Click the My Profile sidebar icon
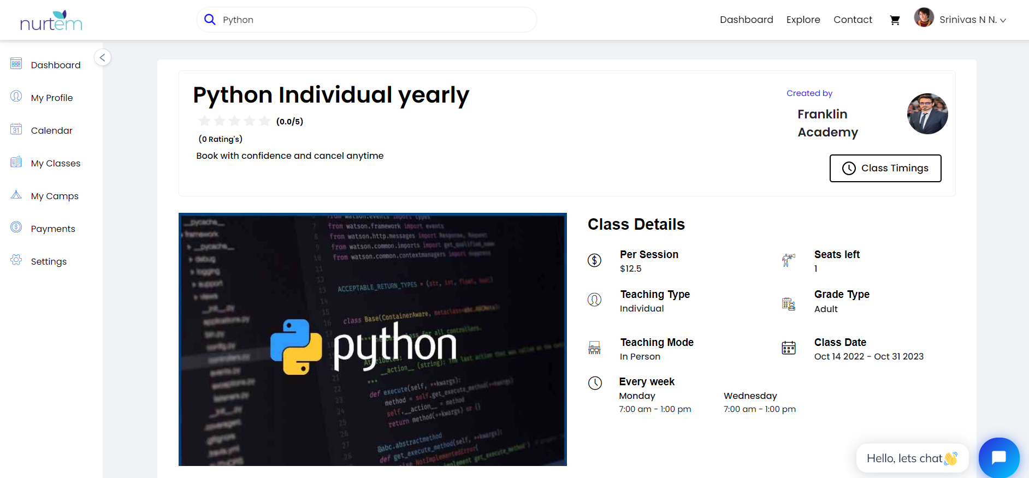 click(x=16, y=97)
